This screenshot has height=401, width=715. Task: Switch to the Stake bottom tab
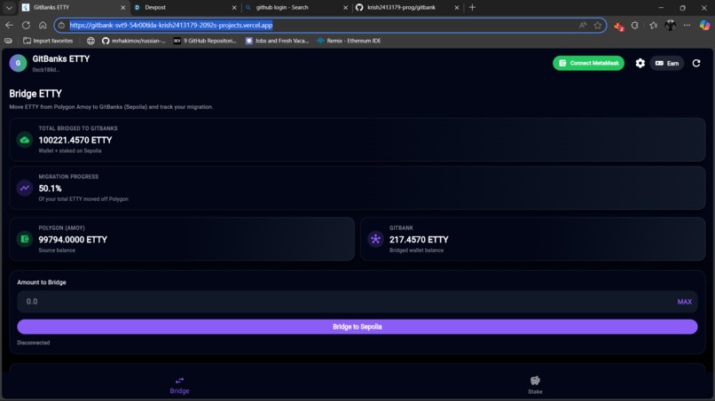pyautogui.click(x=535, y=386)
